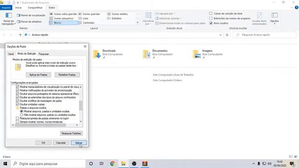Open Adicionar colunas dropdown

click(168, 19)
